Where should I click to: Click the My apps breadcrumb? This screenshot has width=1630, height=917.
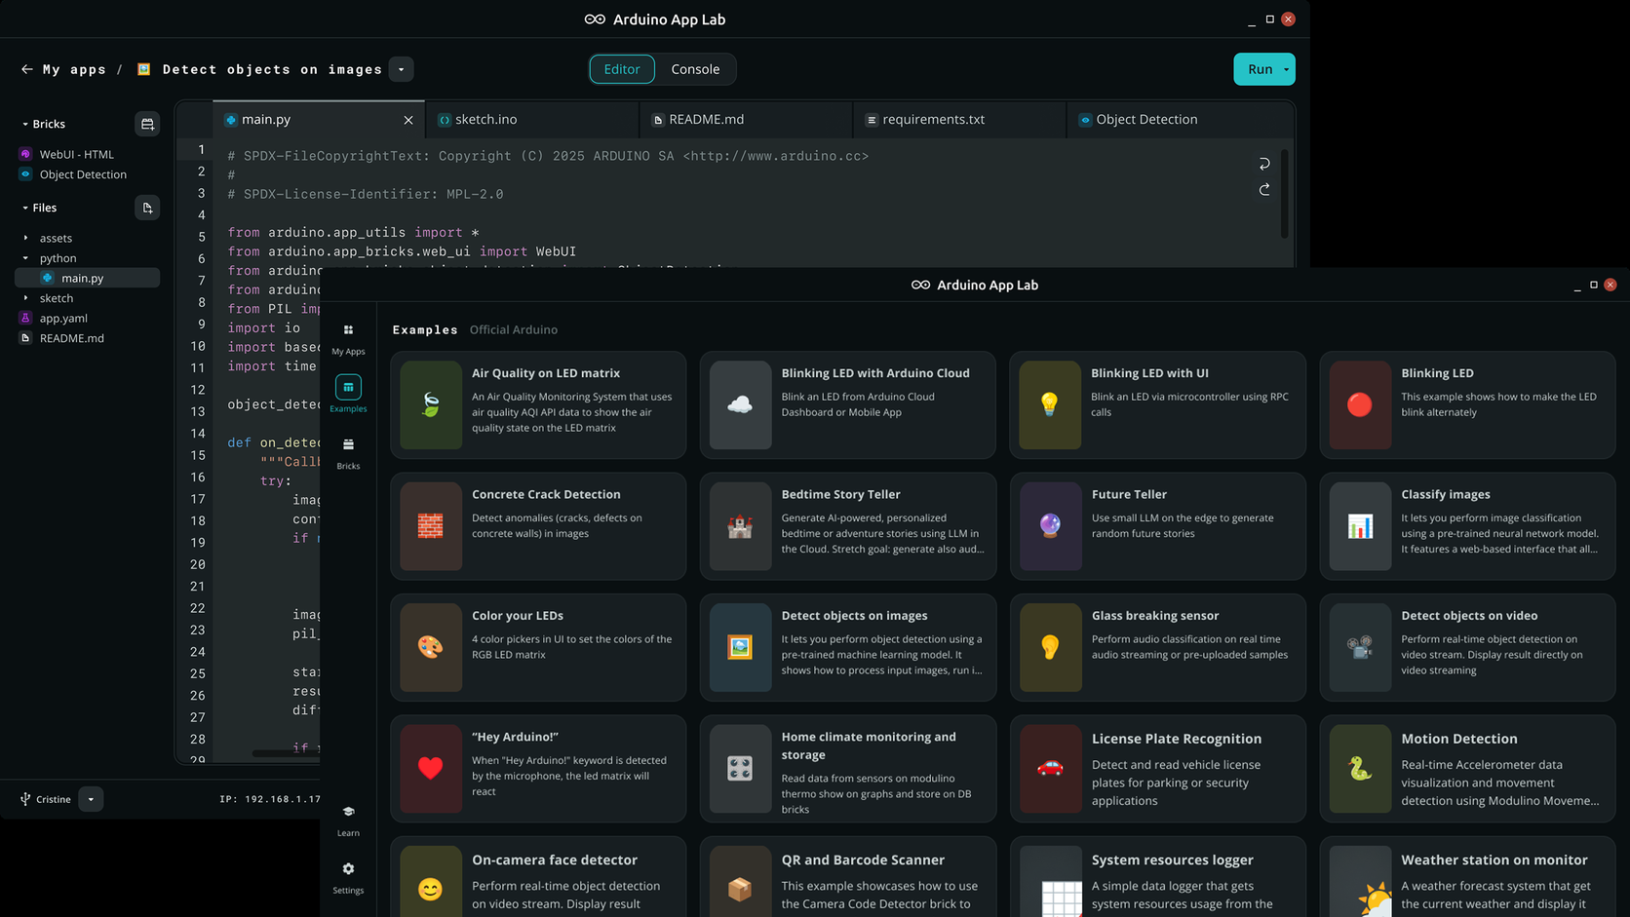(74, 69)
